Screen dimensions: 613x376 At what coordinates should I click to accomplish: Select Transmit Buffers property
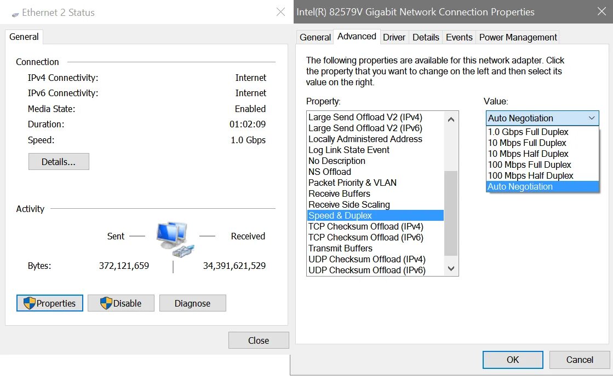(x=375, y=248)
